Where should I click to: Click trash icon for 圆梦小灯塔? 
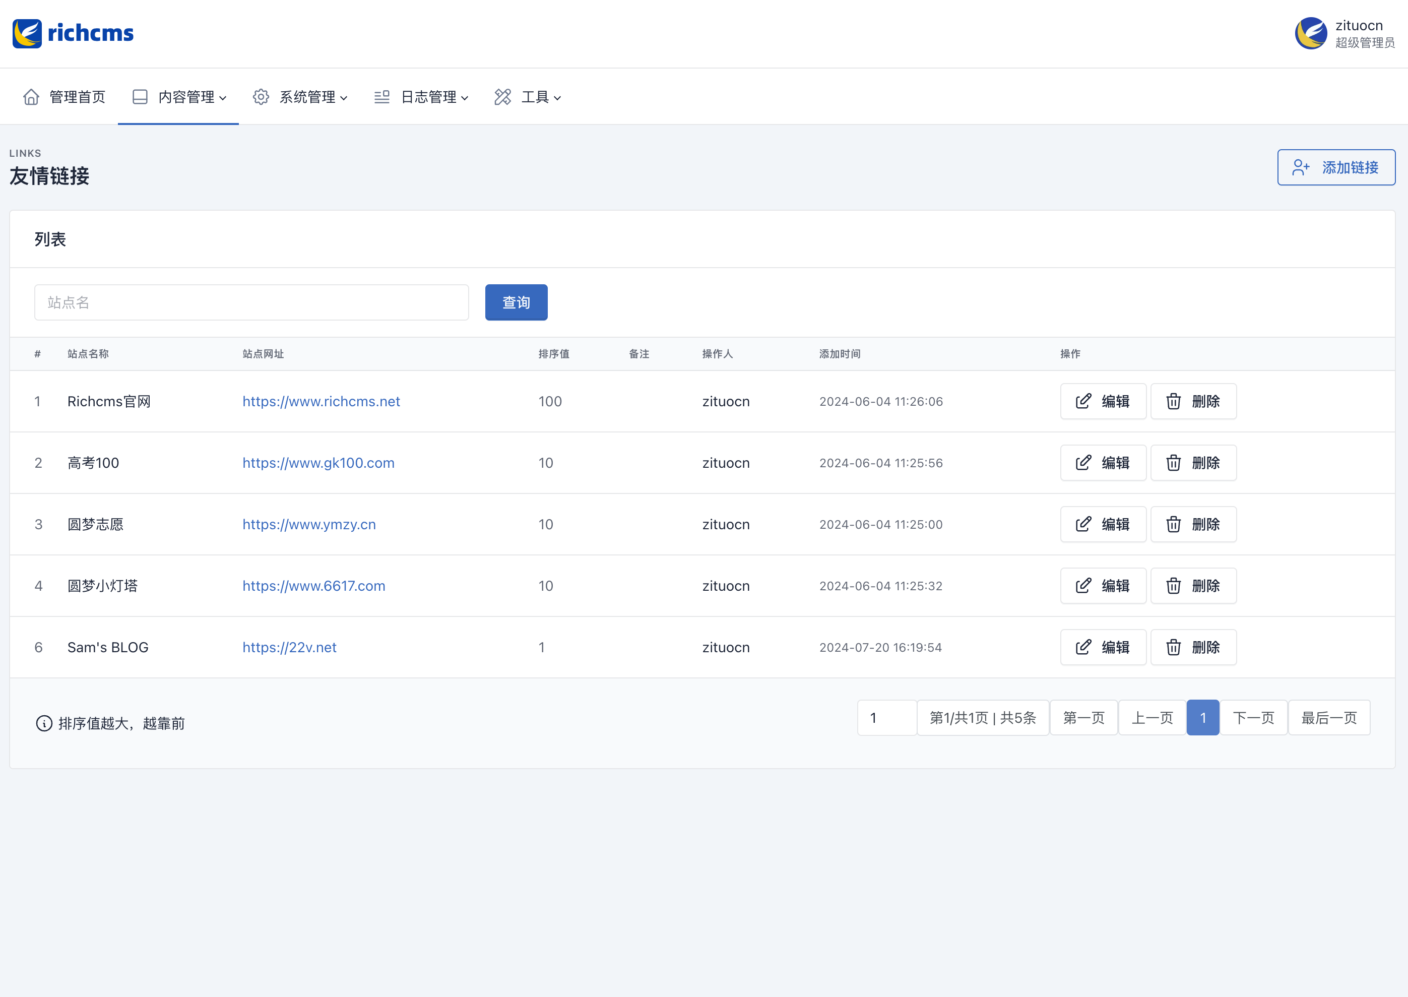click(x=1174, y=586)
